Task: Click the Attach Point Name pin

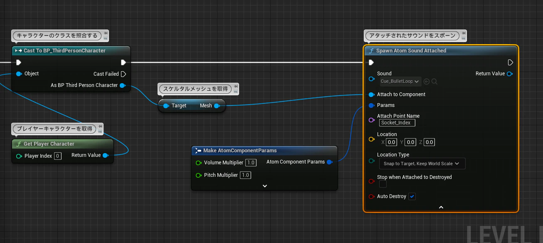Action: [371, 120]
